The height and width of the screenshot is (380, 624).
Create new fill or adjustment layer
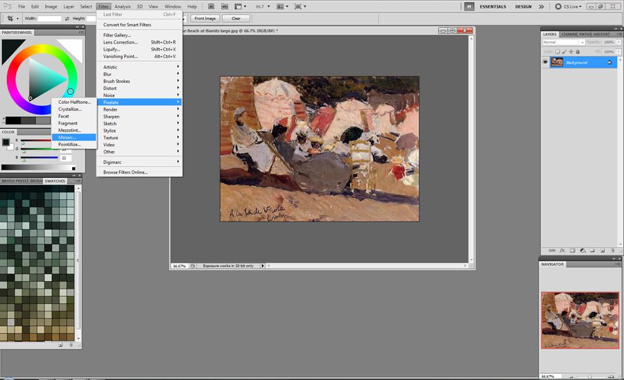pyautogui.click(x=582, y=251)
